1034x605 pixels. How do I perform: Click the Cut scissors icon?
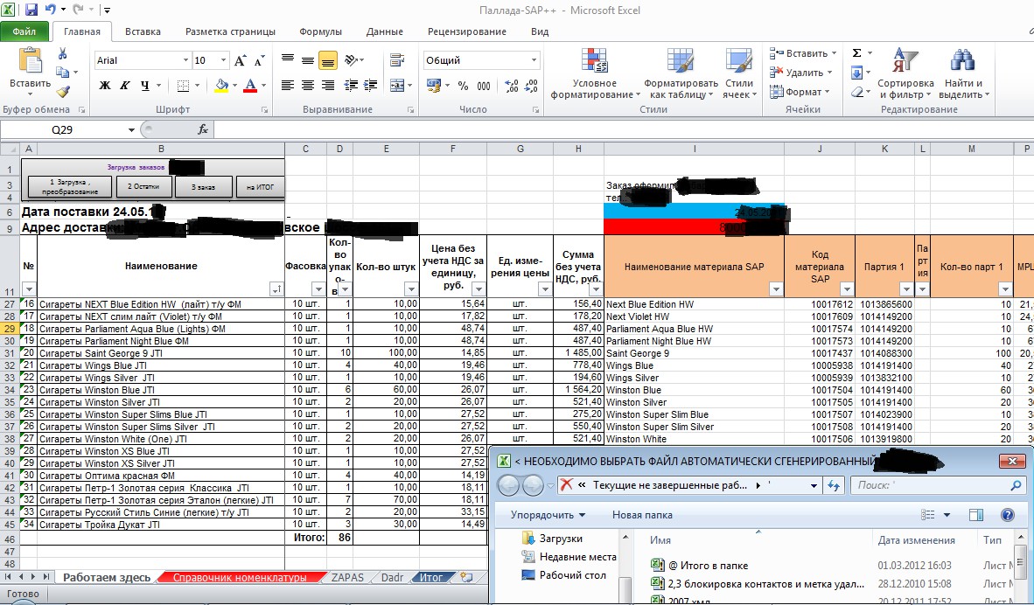point(63,54)
